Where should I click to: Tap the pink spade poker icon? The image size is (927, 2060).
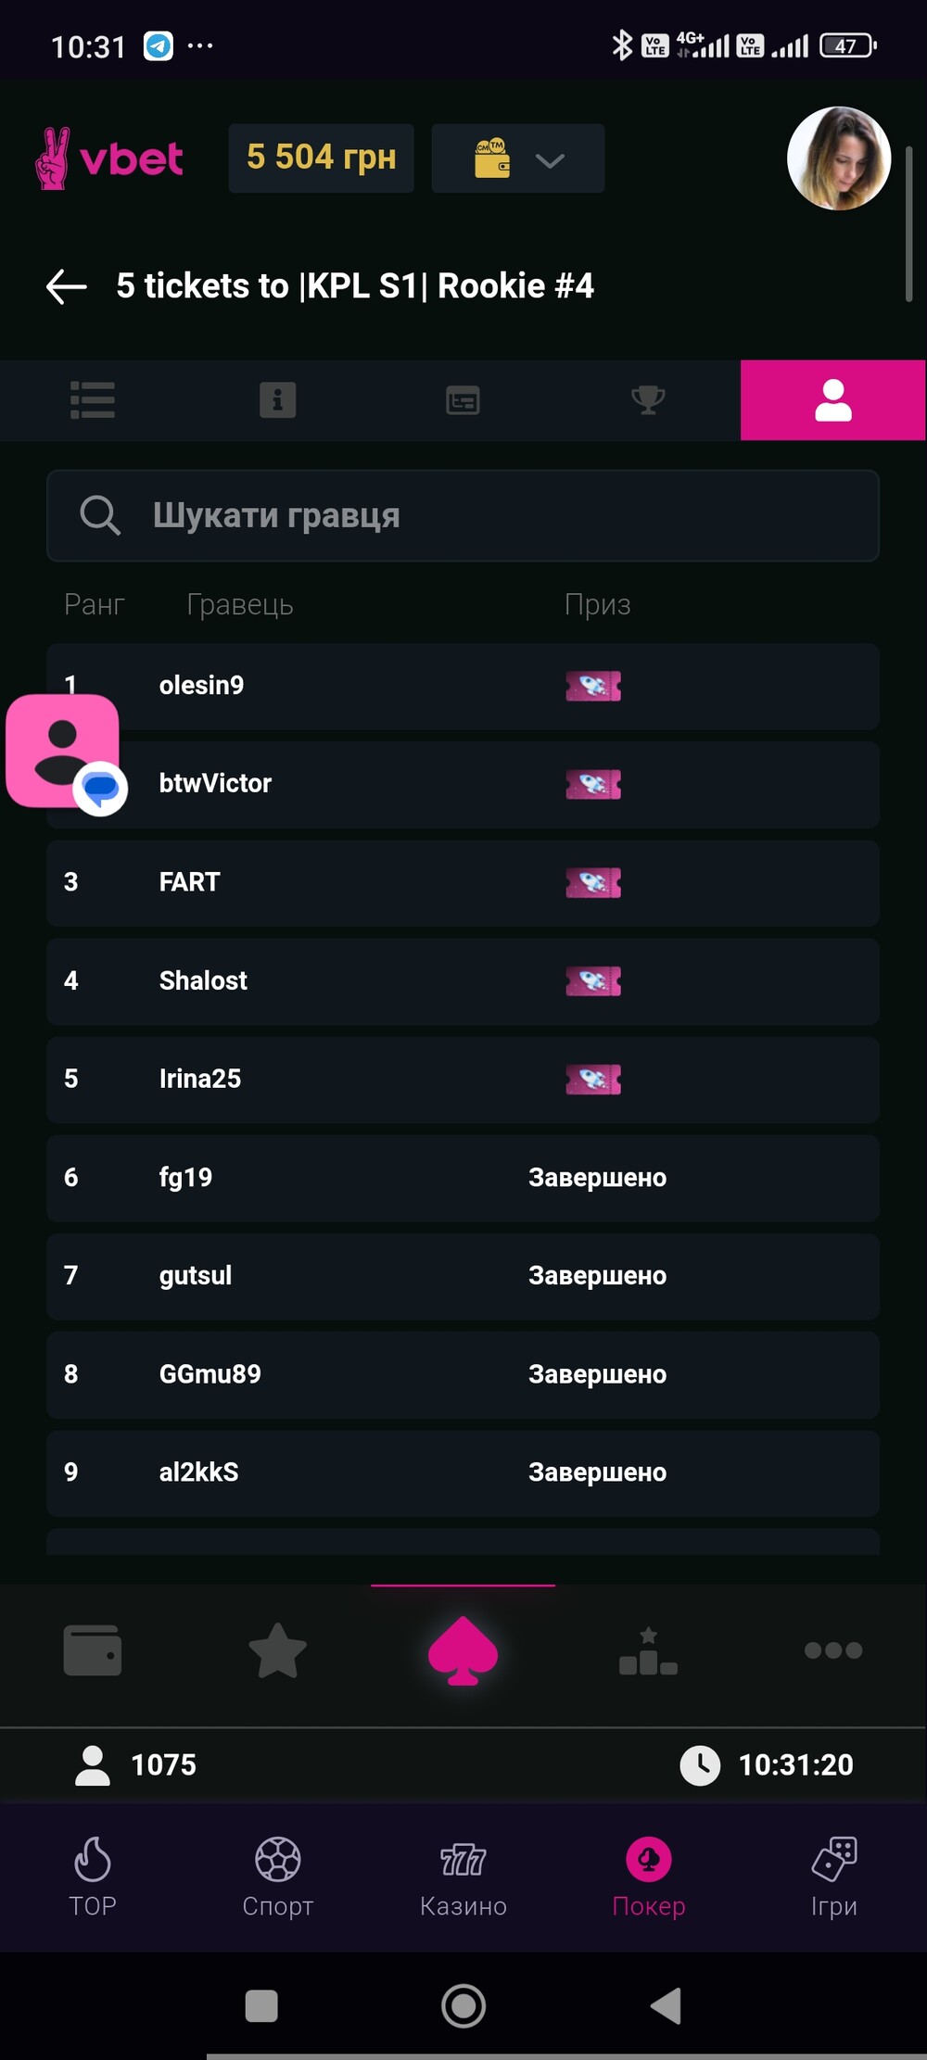463,1650
